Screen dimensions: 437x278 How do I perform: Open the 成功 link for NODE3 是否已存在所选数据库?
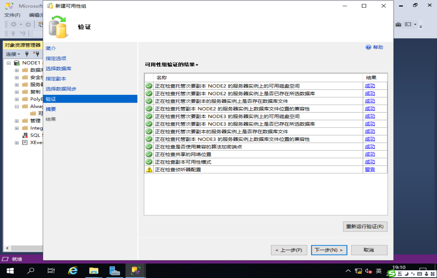370,124
